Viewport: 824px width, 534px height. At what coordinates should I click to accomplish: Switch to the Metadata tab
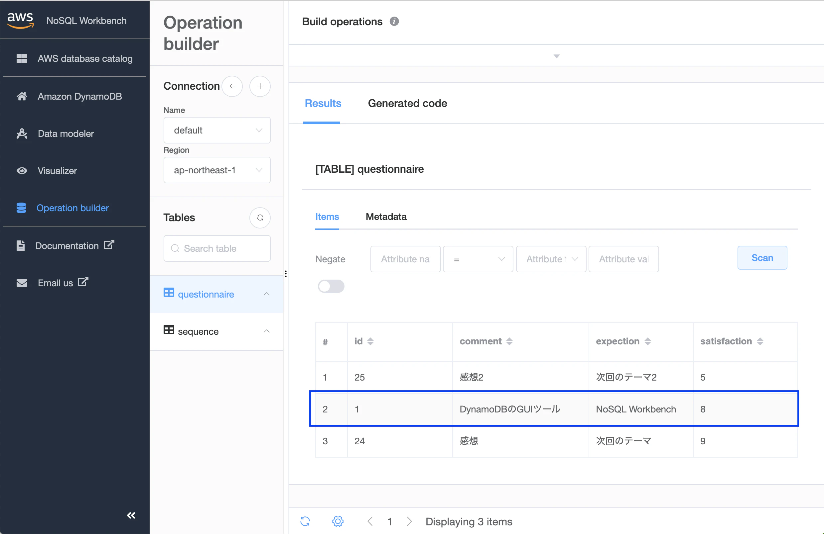[x=386, y=217]
